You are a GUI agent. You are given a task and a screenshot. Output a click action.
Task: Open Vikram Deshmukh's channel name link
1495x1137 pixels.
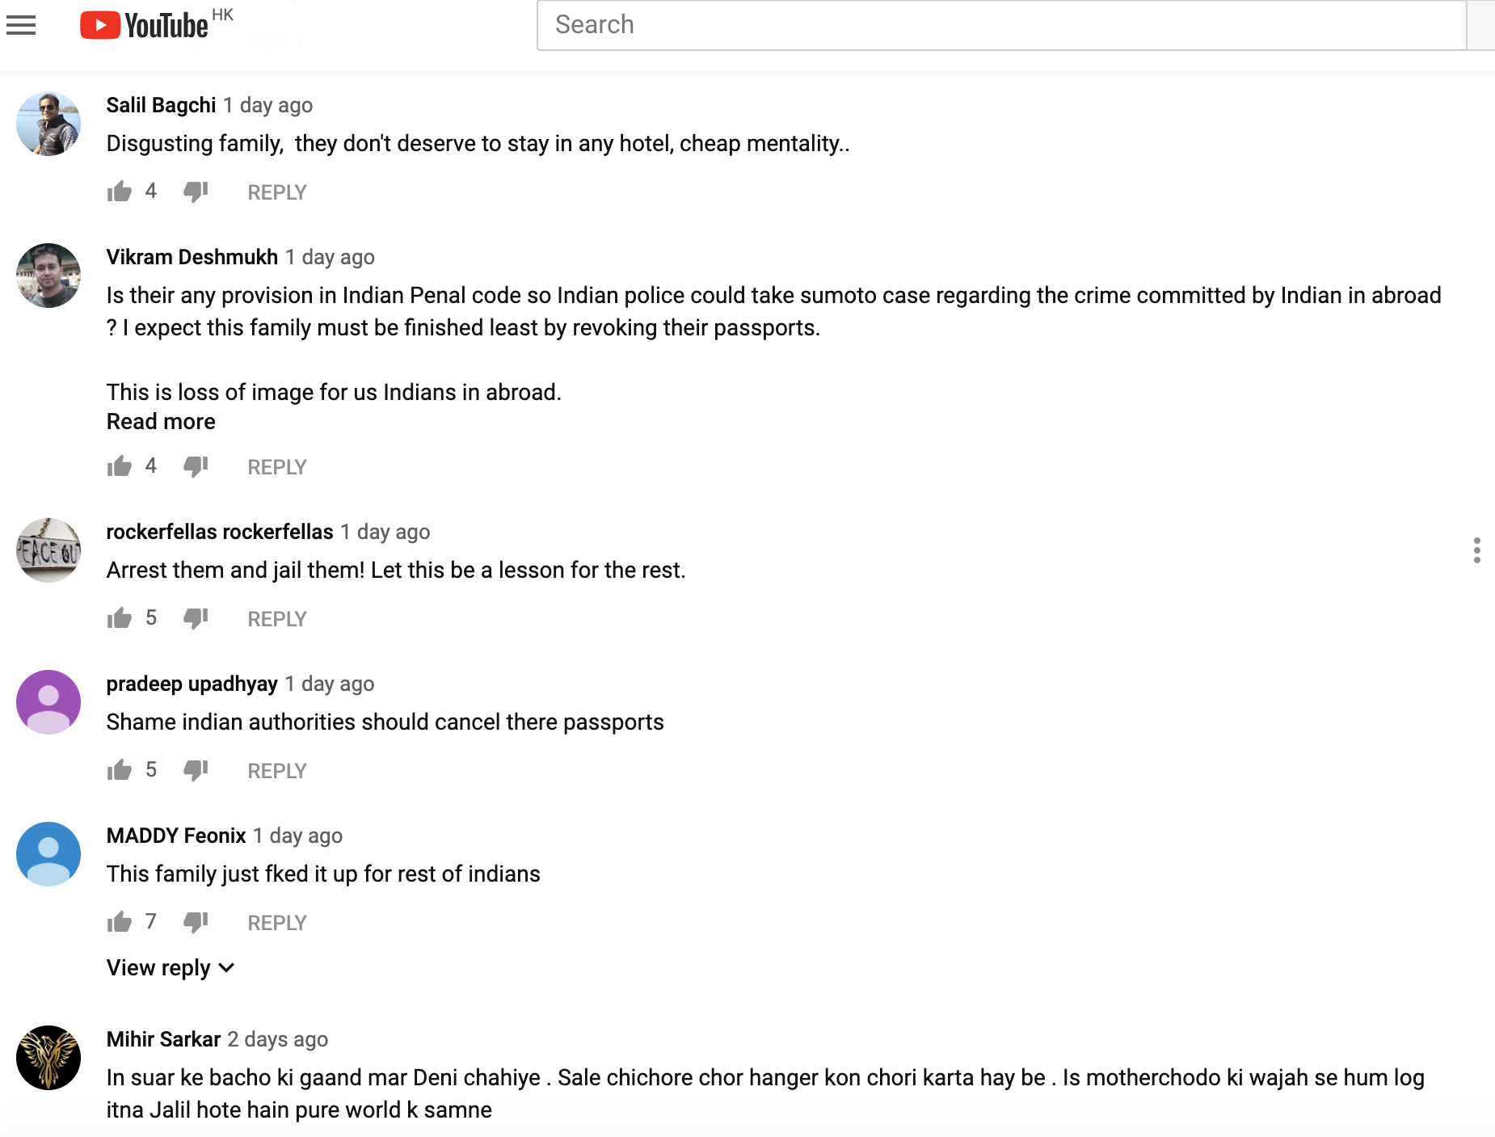[x=192, y=257]
